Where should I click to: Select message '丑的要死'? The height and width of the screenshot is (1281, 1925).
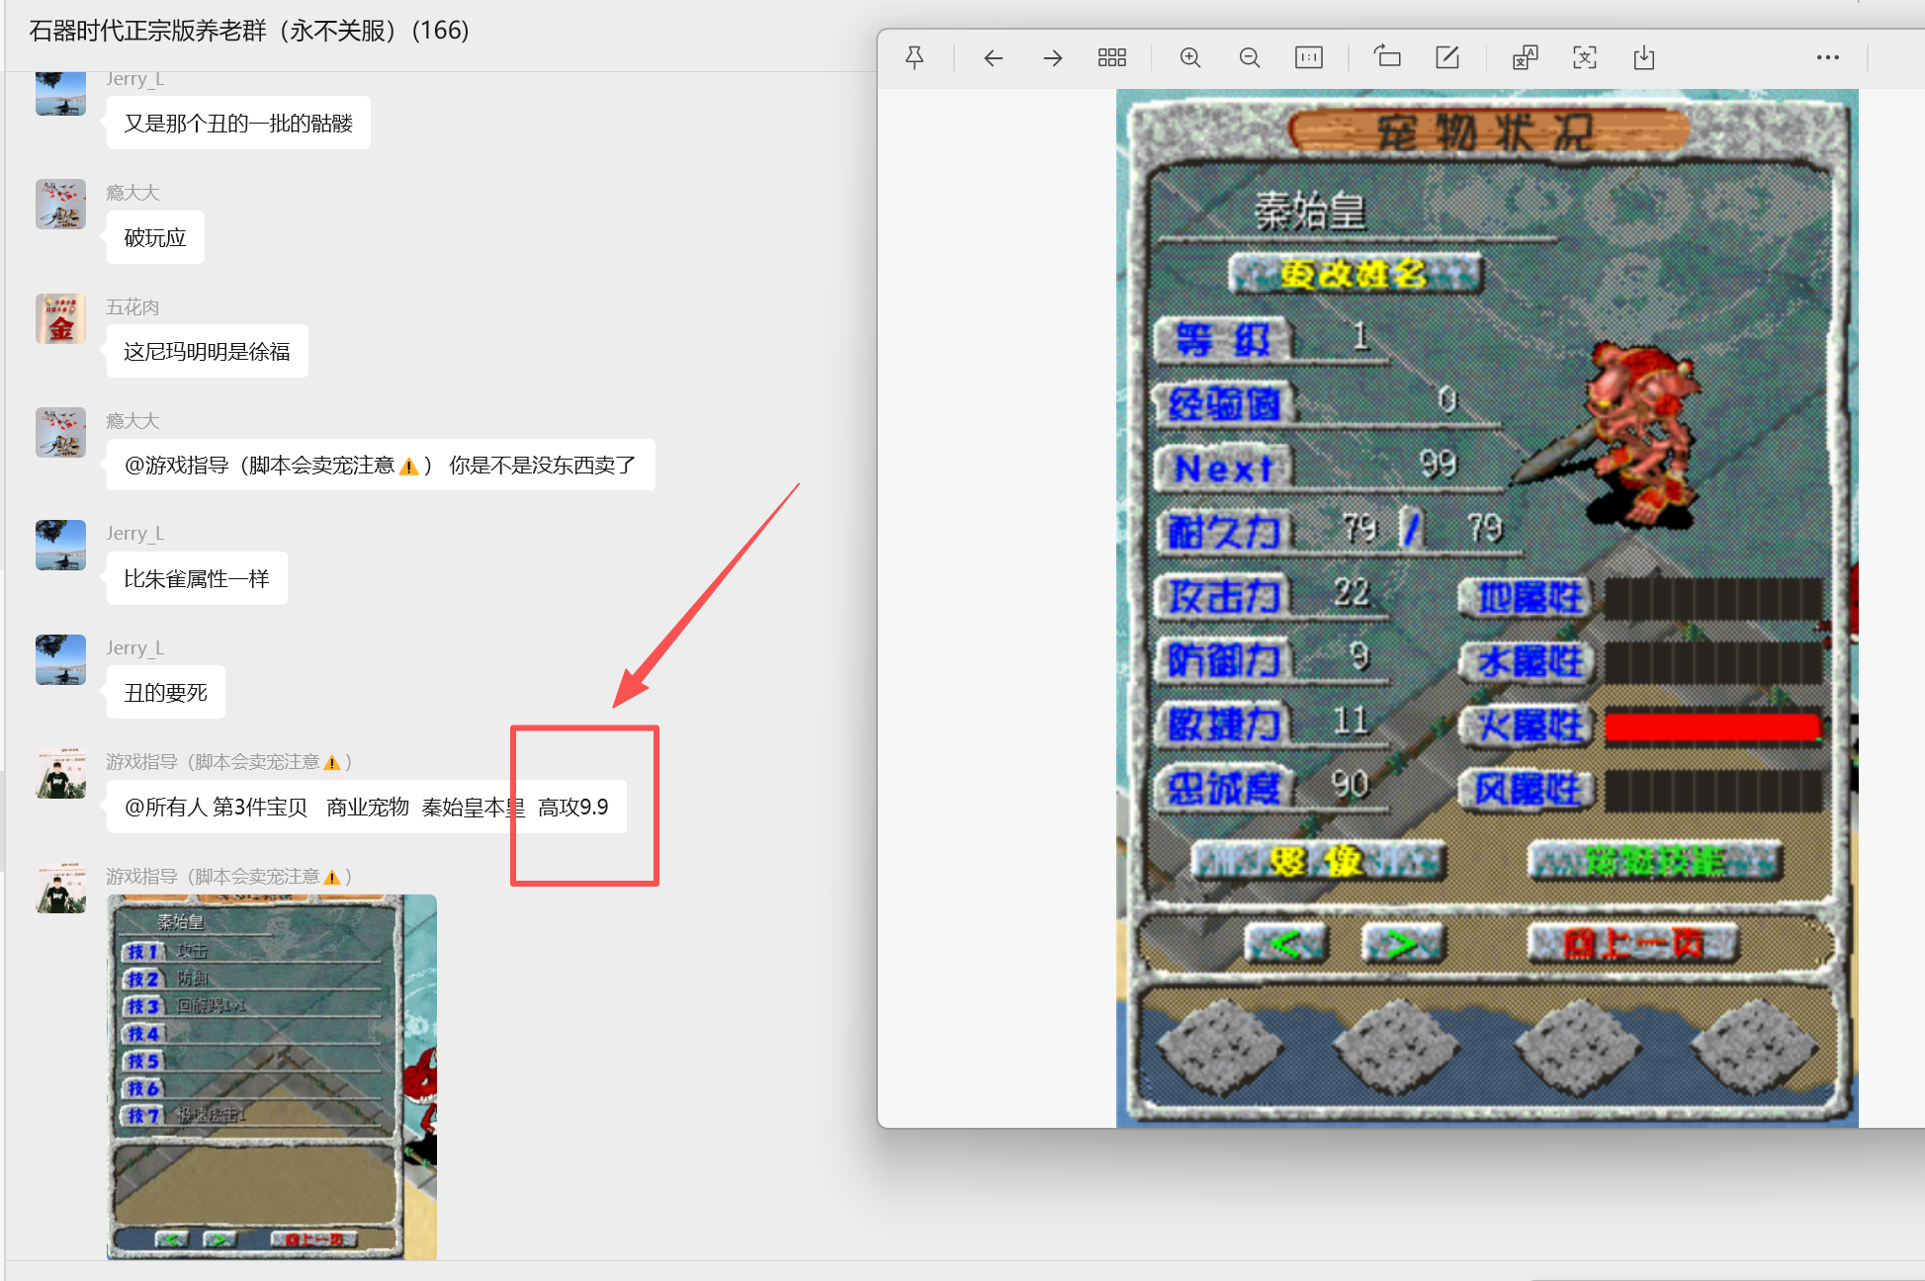coord(166,692)
